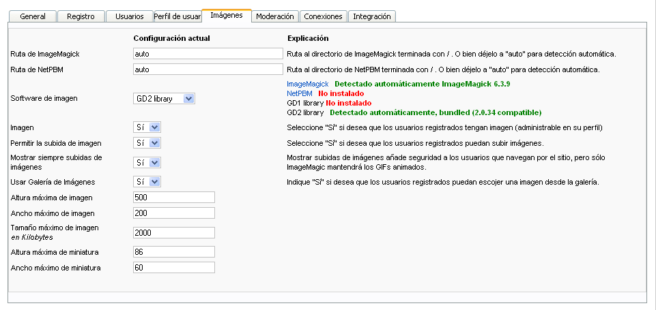Switch to the Perfil de usuario tab
This screenshot has width=656, height=310.
(177, 16)
